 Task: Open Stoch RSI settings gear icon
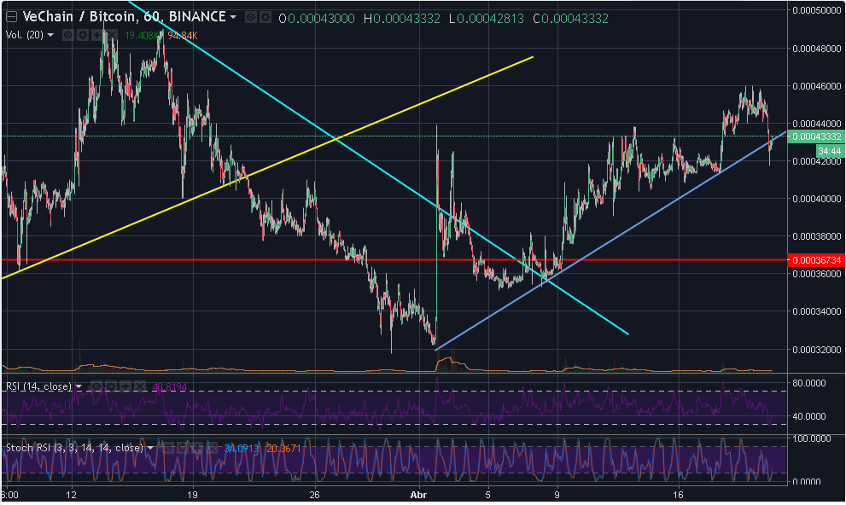(183, 448)
